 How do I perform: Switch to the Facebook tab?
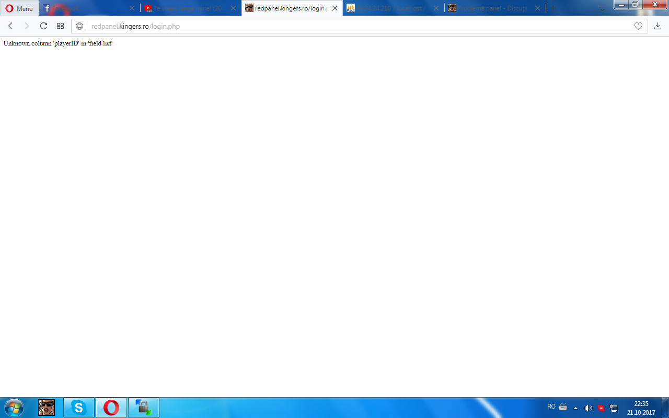pyautogui.click(x=89, y=8)
